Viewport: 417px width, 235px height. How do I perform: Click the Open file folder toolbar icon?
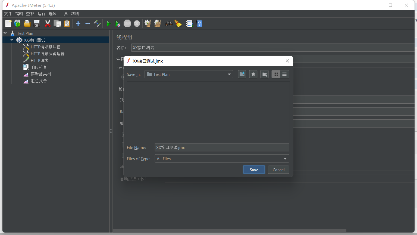(x=27, y=24)
